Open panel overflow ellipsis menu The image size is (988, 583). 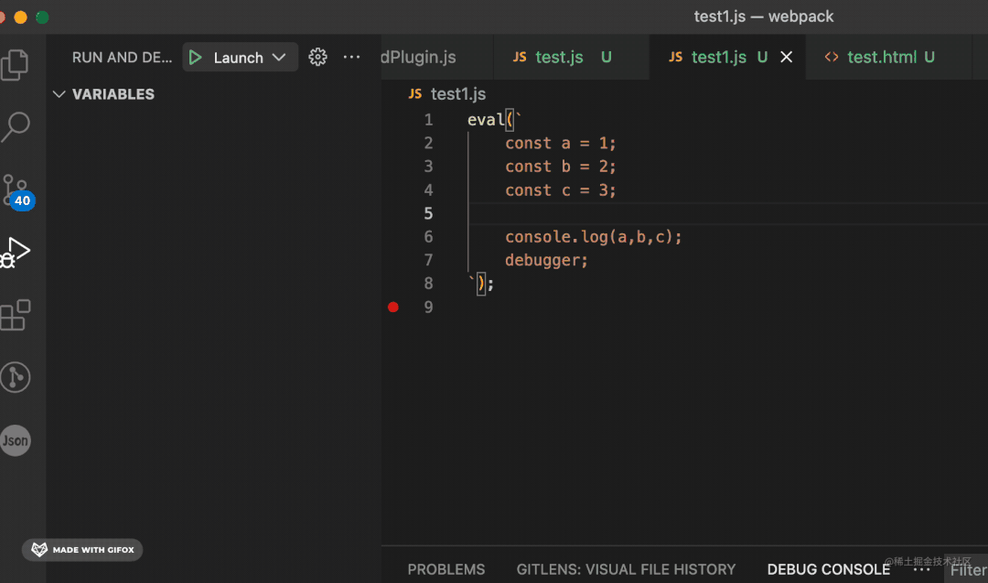coord(921,569)
